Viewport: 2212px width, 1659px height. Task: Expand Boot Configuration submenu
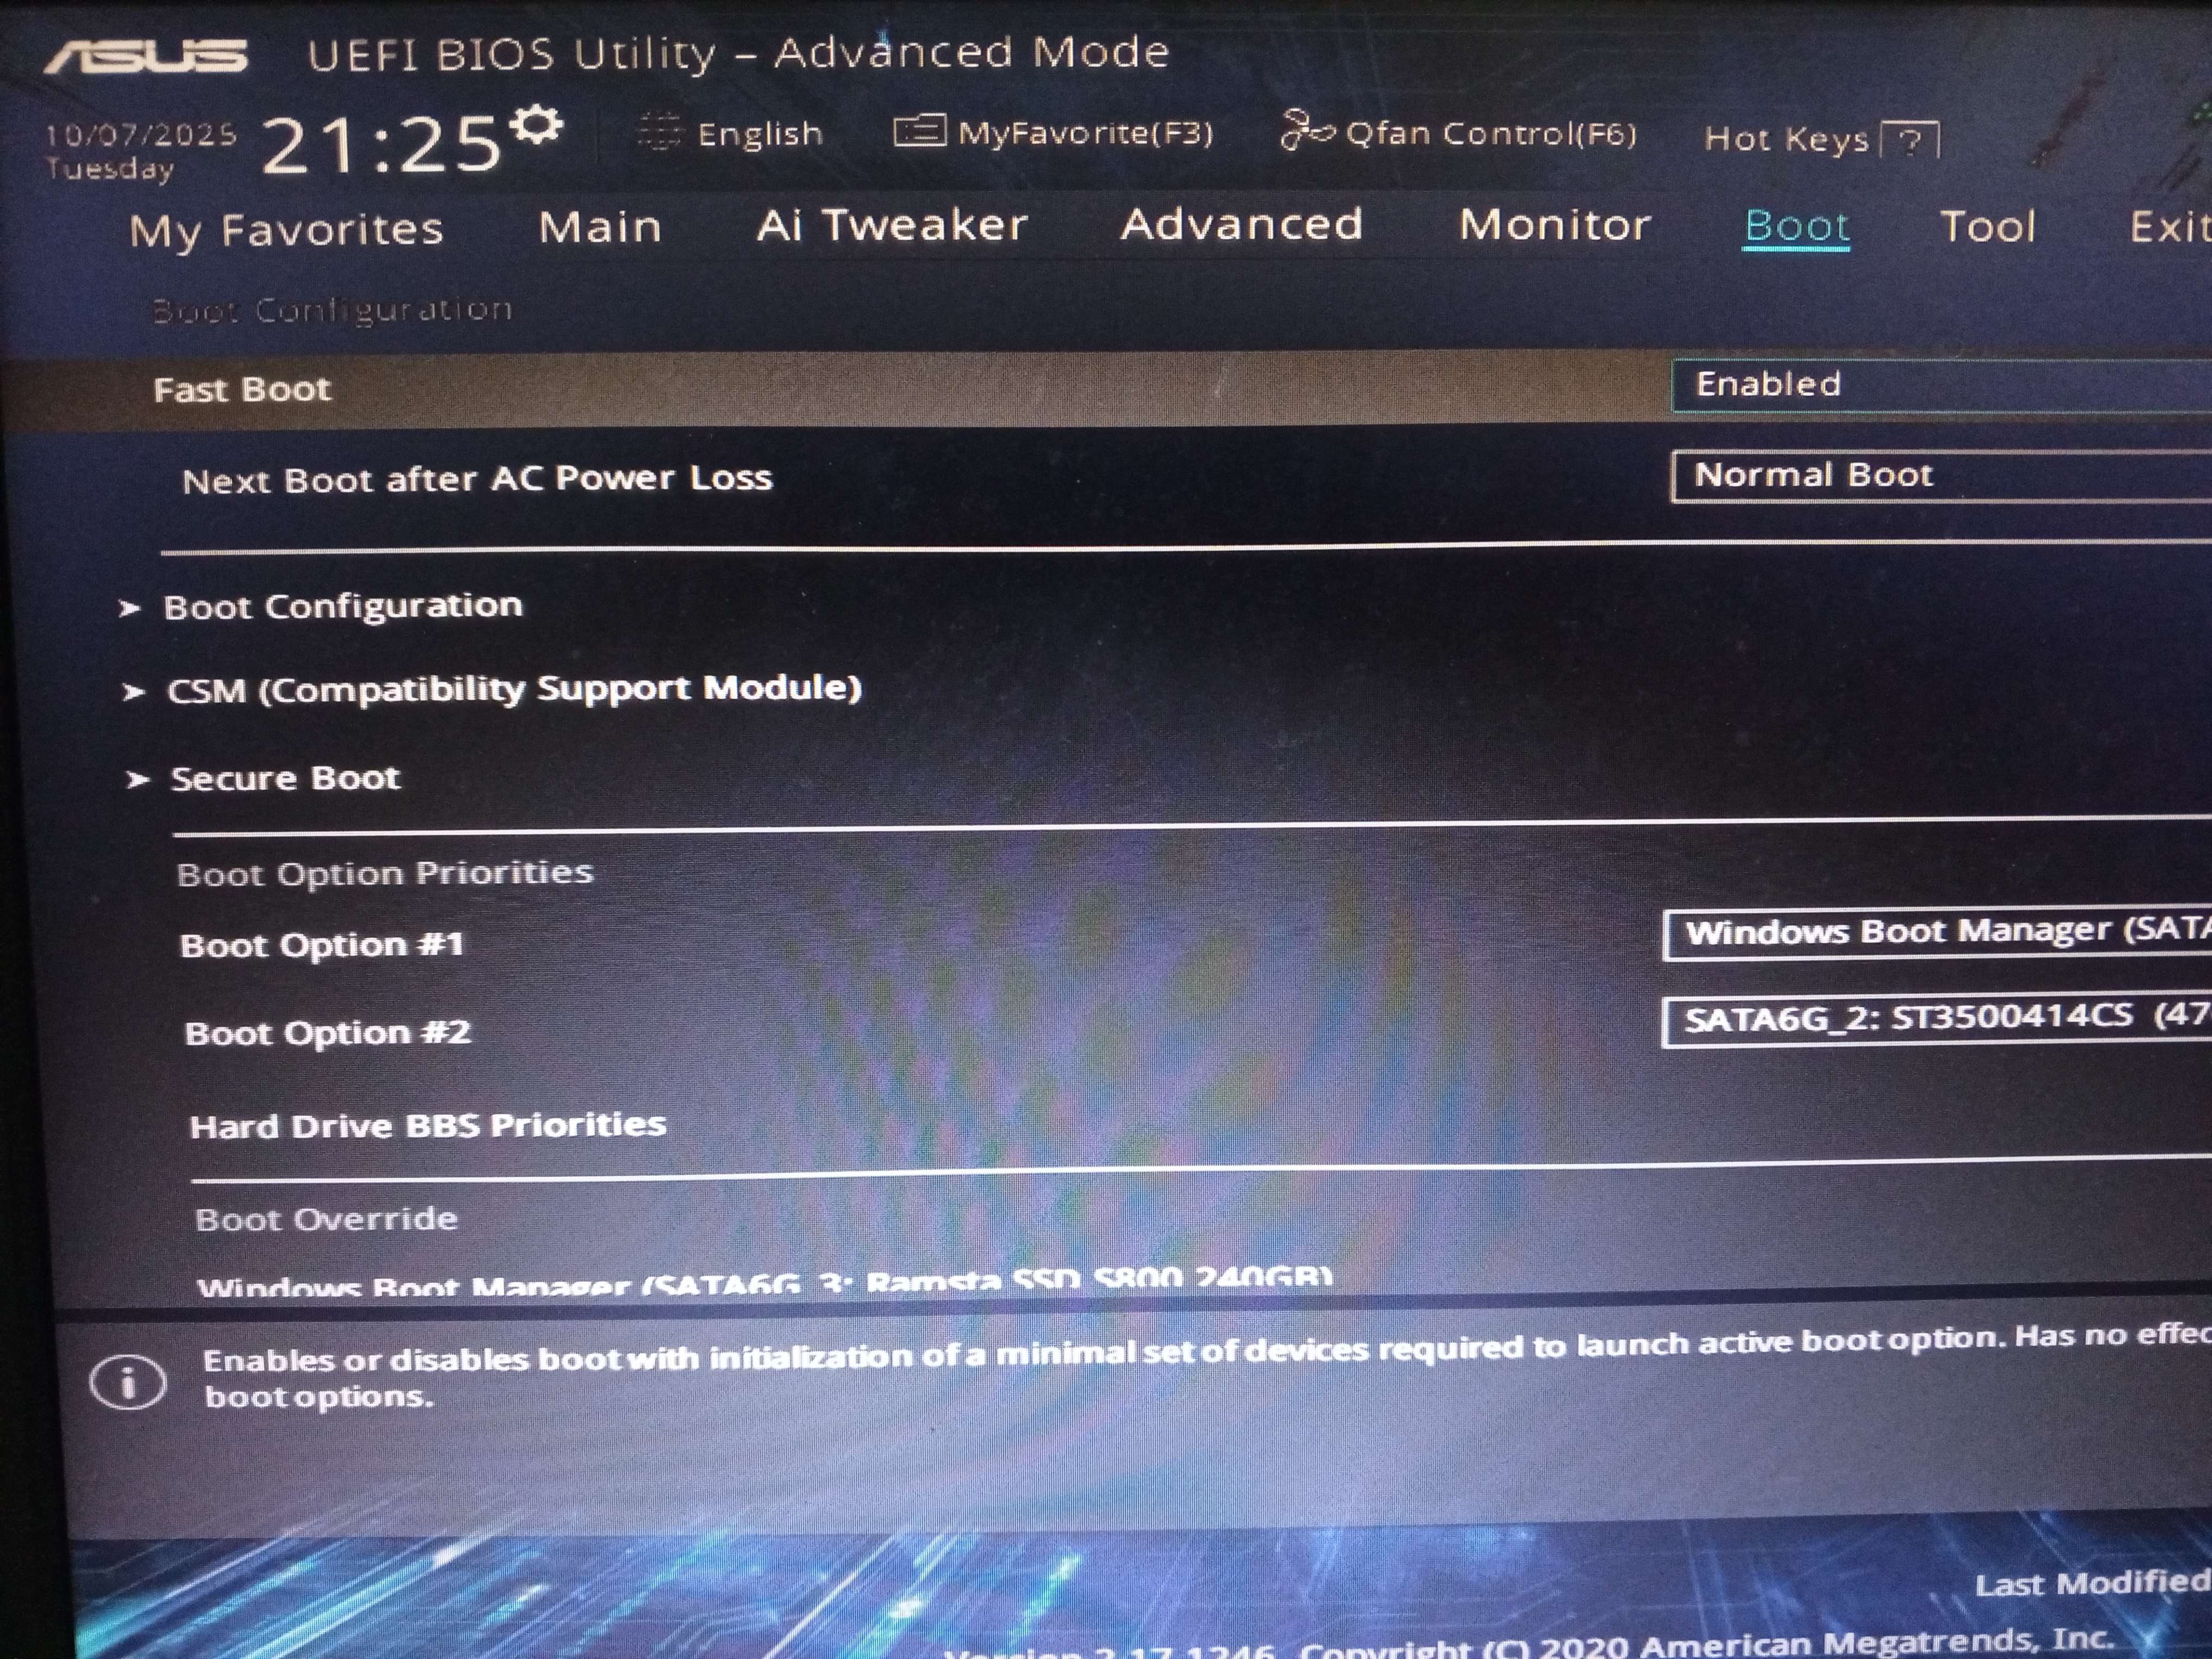pyautogui.click(x=342, y=606)
